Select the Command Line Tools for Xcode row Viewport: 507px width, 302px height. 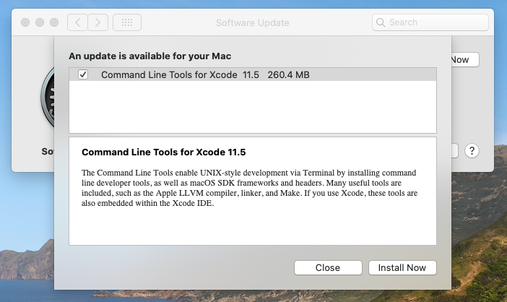coord(253,74)
